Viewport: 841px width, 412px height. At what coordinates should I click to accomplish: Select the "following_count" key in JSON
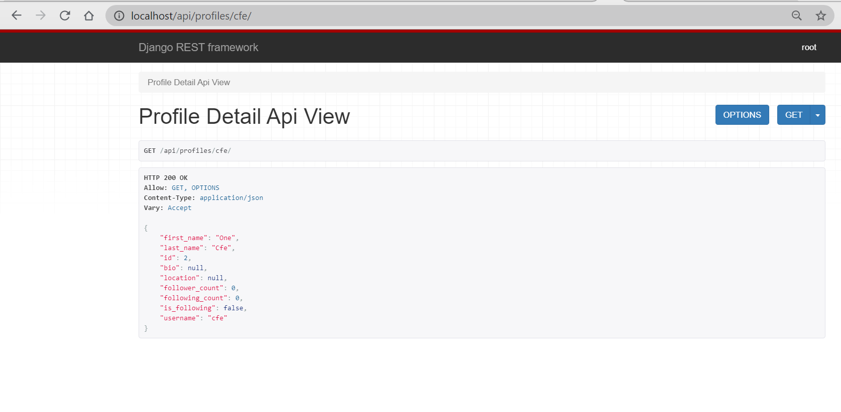pyautogui.click(x=194, y=298)
